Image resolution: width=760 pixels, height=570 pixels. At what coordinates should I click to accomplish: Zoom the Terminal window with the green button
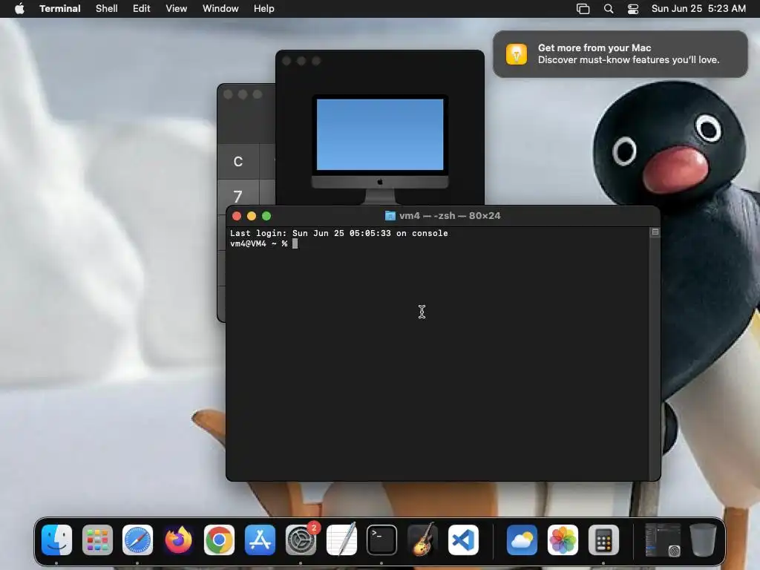(266, 216)
